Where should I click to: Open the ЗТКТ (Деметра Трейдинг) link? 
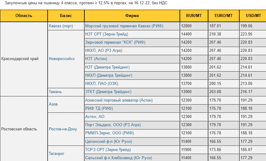[x=108, y=91]
